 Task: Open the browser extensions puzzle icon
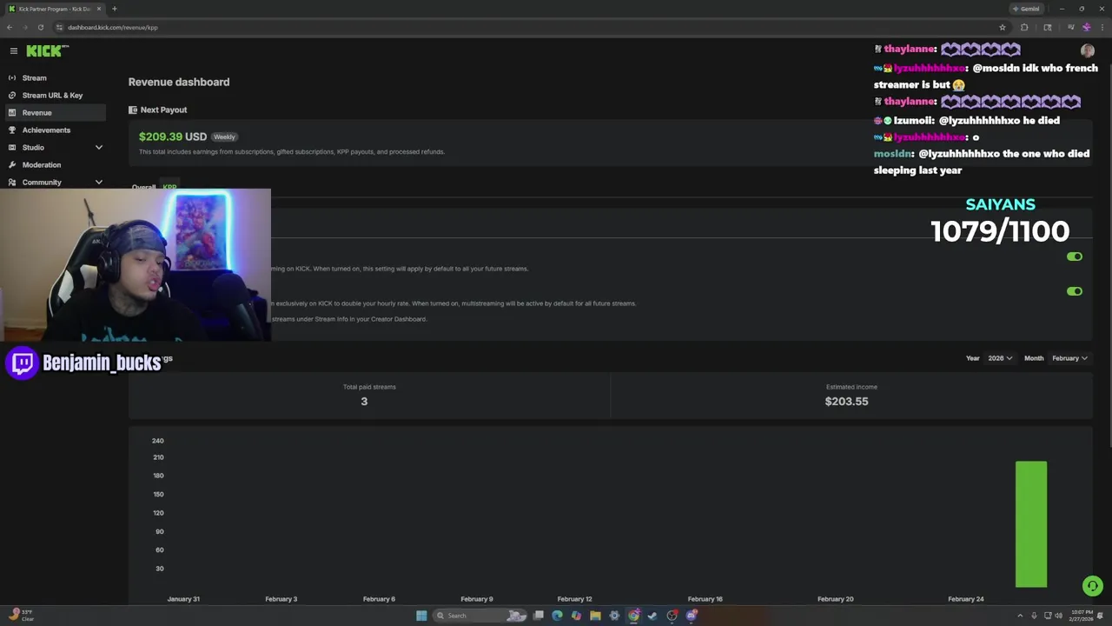pyautogui.click(x=1024, y=27)
